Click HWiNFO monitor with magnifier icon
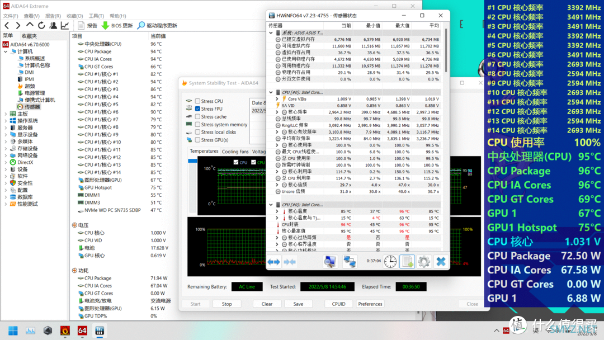Screen dimensions: 604x340 click(x=330, y=262)
